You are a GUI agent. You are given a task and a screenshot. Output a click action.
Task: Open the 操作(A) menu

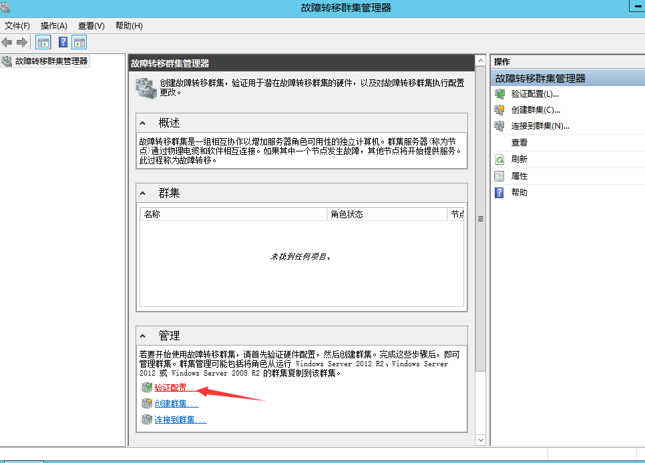(53, 25)
